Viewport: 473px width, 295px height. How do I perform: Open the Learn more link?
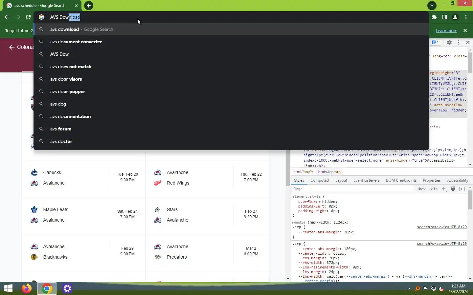click(446, 30)
